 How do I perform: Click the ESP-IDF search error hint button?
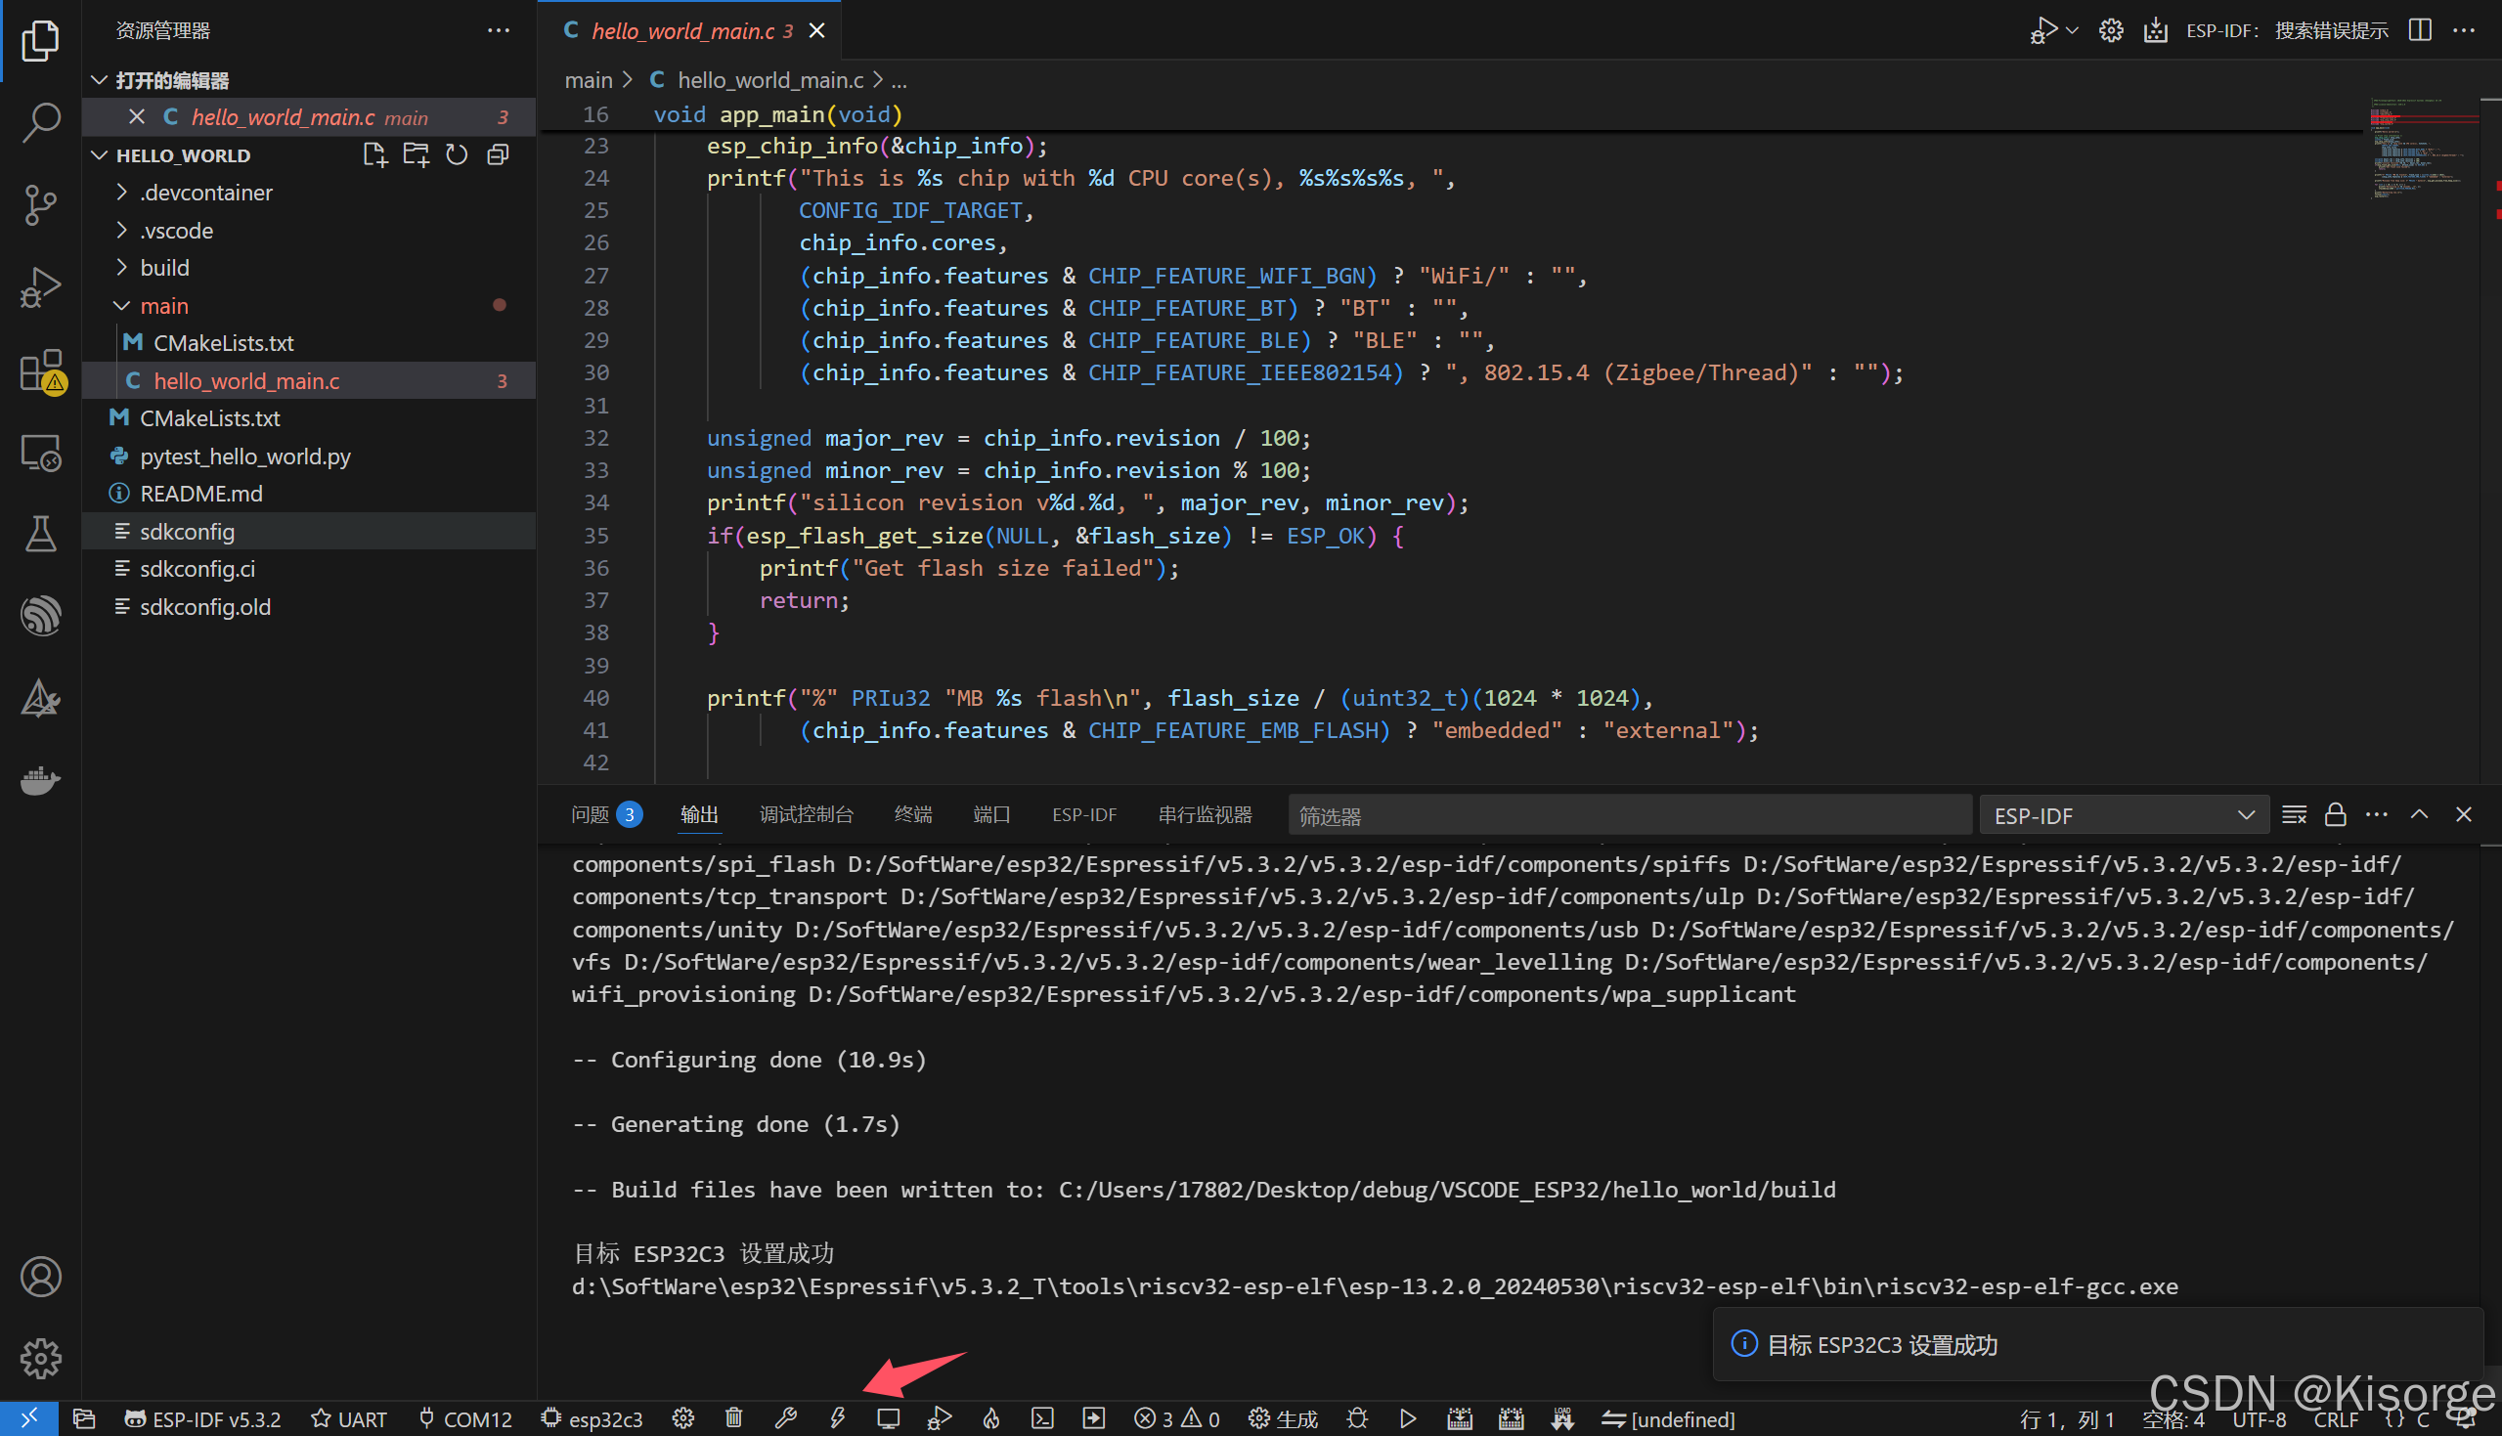click(x=2287, y=30)
